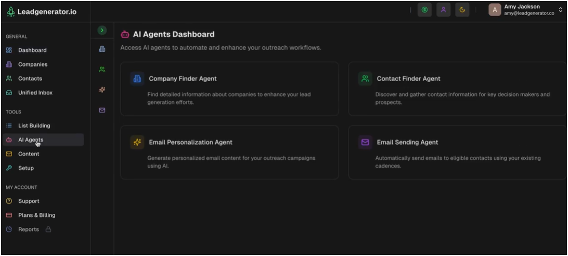
Task: Click the green Contact Finder Agent icon
Action: coord(365,79)
